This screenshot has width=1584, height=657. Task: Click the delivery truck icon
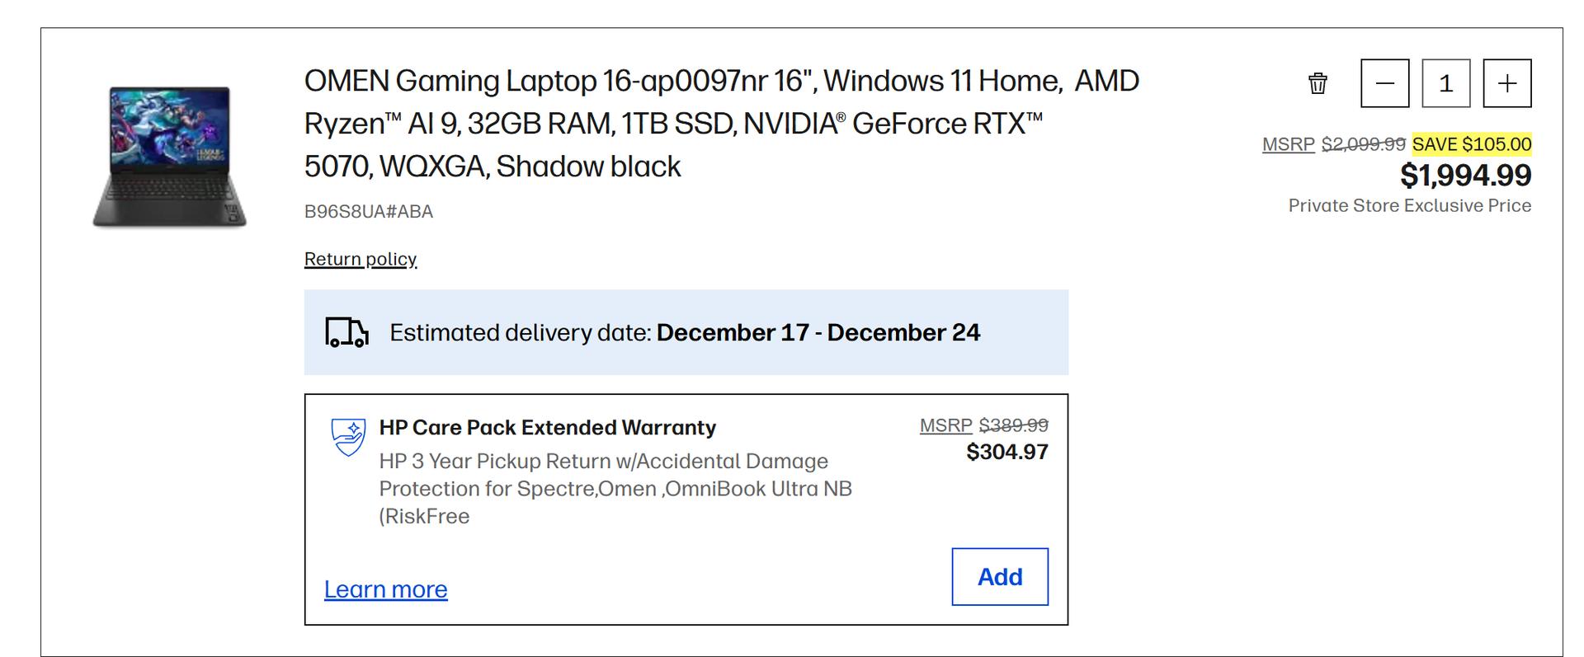(x=346, y=332)
